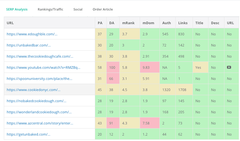Click the Links value 73 cell
This screenshot has width=240, height=141.
click(x=184, y=123)
